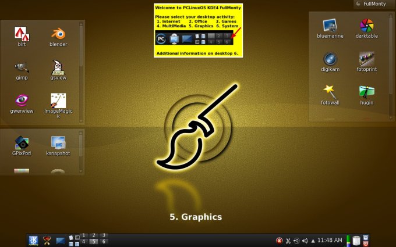Open the GIMP image editor icon

22,67
